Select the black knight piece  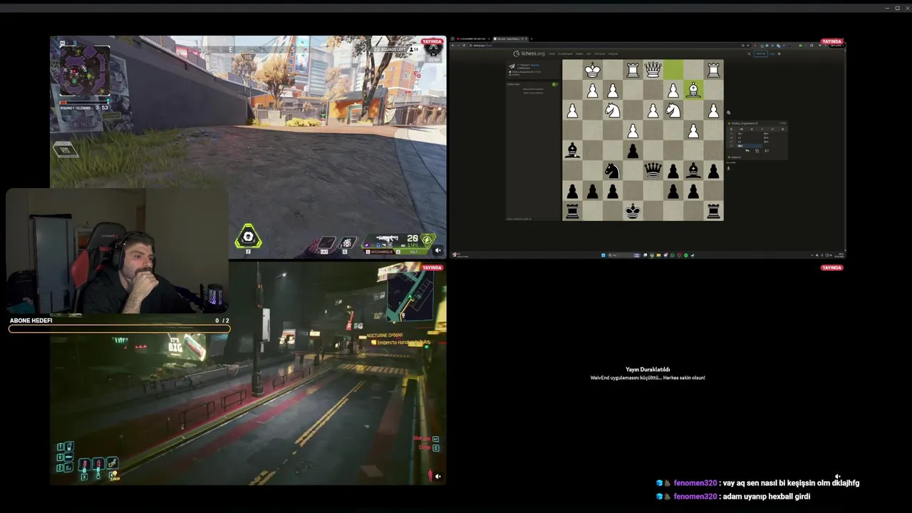coord(612,170)
